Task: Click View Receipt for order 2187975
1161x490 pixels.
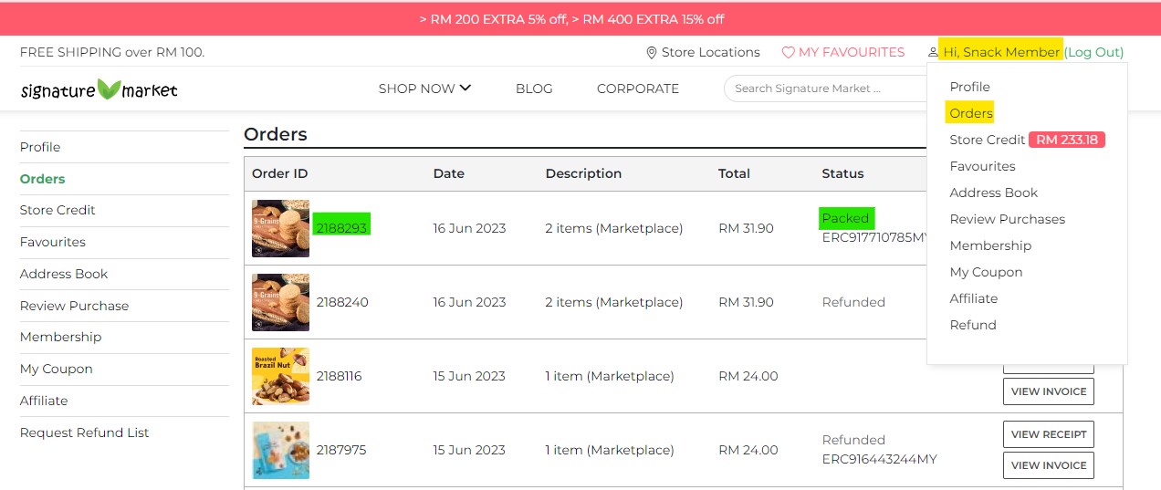Action: [1048, 434]
